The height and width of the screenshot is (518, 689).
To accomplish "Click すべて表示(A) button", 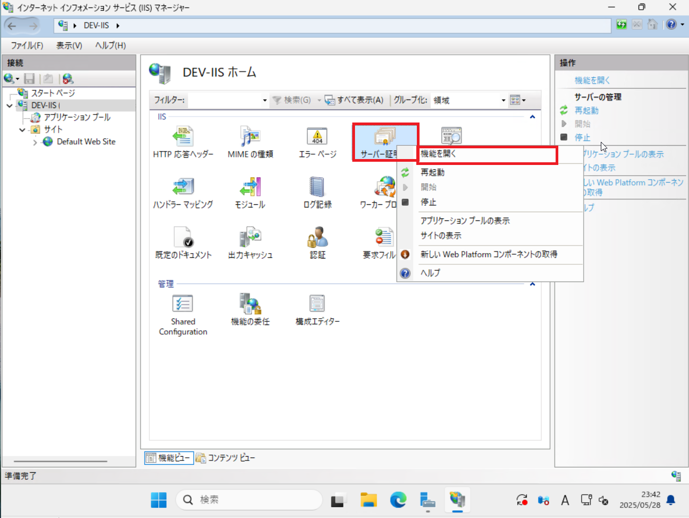I will coord(354,100).
